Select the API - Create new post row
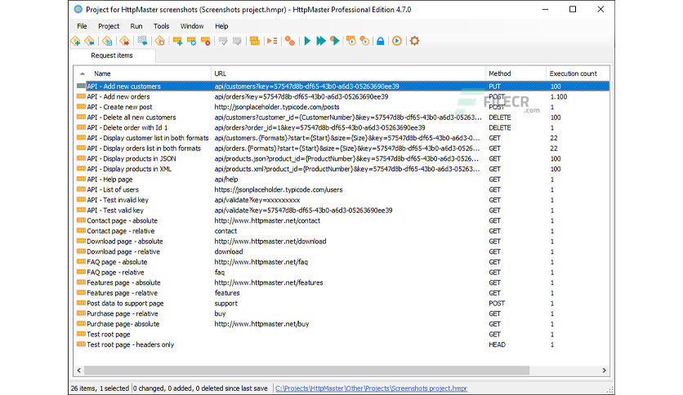Screen dimensions: 683x395 [343, 107]
